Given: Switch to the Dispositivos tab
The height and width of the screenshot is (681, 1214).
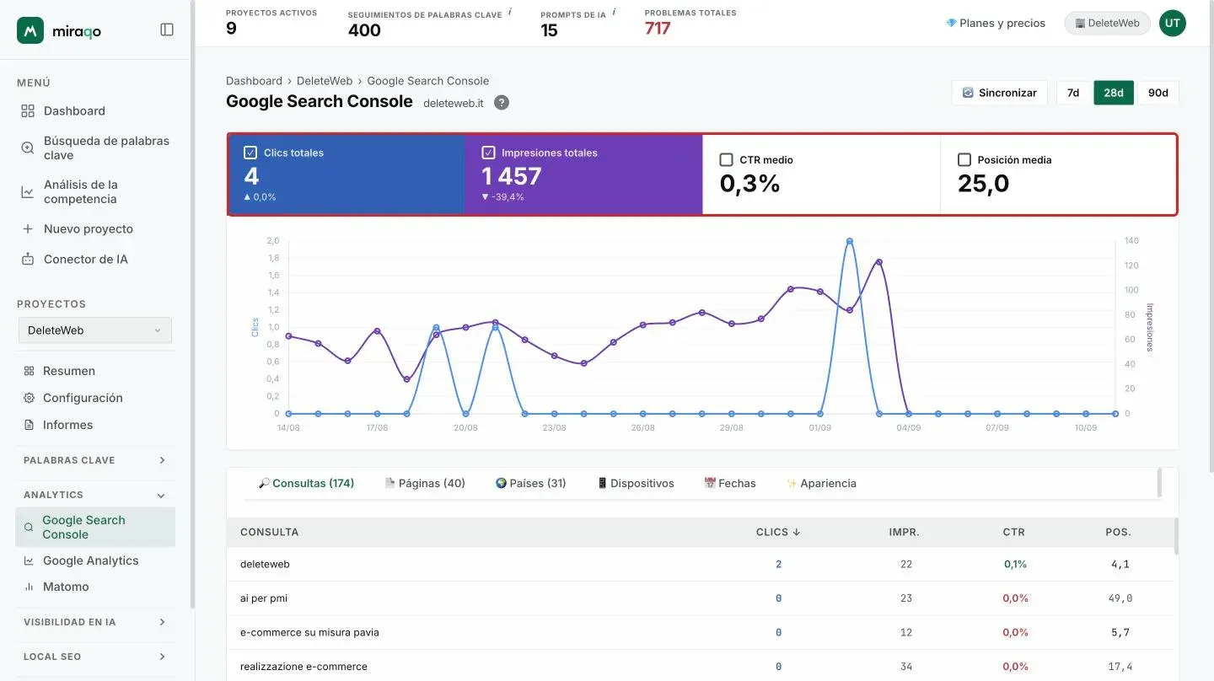Looking at the screenshot, I should (x=636, y=484).
